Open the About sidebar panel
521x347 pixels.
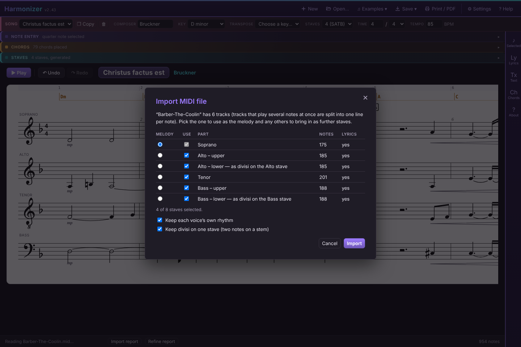[513, 112]
